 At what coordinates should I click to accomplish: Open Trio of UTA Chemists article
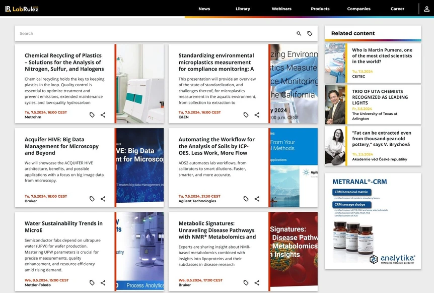click(x=380, y=97)
